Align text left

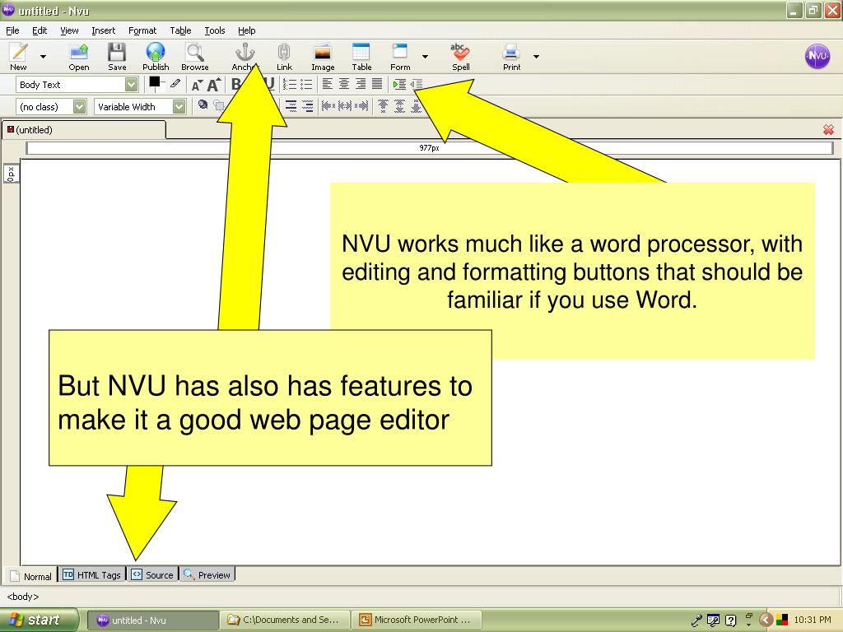coord(328,84)
